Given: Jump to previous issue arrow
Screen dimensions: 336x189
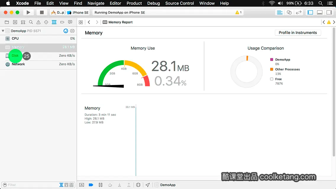Looking at the screenshot, I should 324,22.
